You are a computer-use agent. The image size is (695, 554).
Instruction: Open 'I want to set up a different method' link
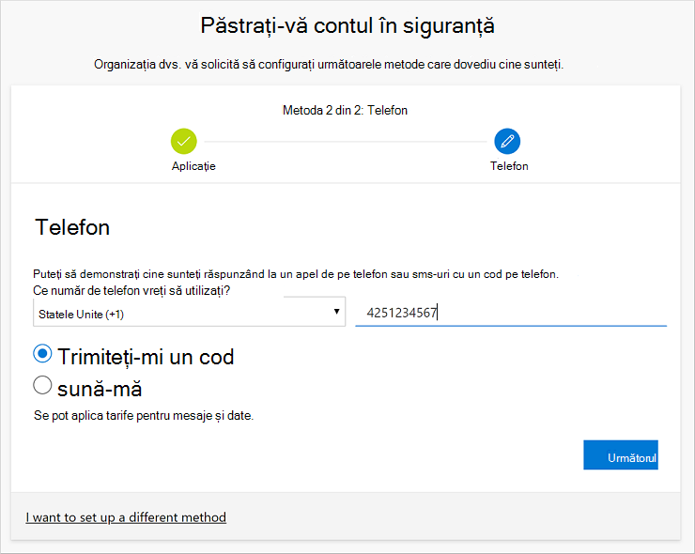point(126,517)
